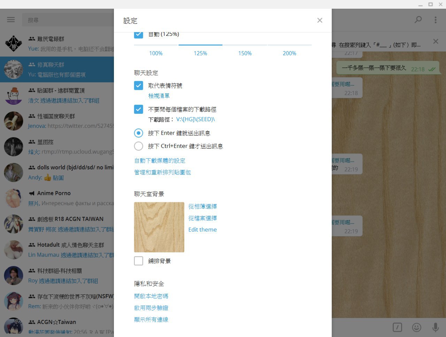Open 自動下載媒體的設定 link
The image size is (446, 337).
pyautogui.click(x=160, y=160)
